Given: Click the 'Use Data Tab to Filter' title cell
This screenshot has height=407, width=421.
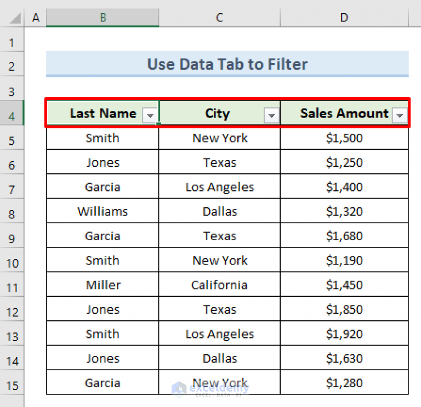Looking at the screenshot, I should click(227, 64).
